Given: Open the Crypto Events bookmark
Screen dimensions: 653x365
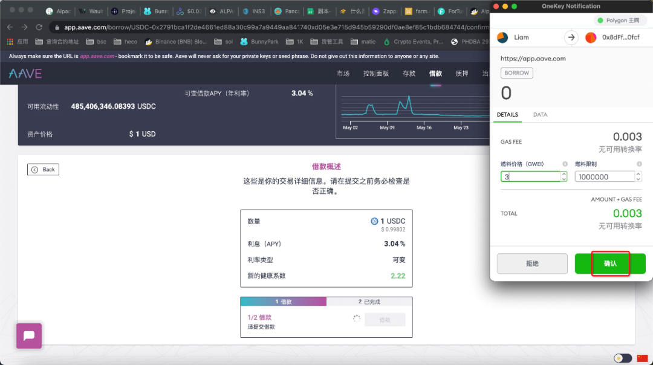Looking at the screenshot, I should click(x=413, y=42).
